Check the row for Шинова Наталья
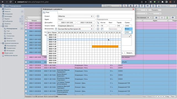The image size is (177, 99). click(26, 91)
